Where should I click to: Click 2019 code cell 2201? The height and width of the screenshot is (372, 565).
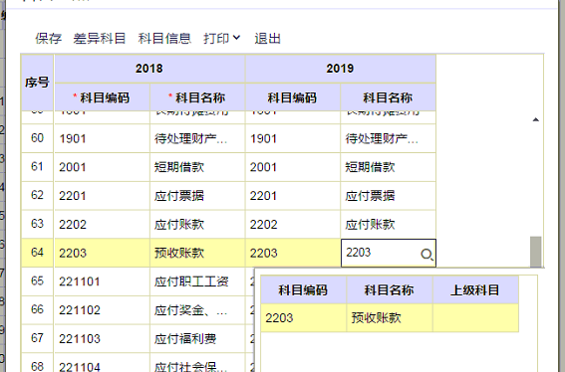click(x=293, y=196)
